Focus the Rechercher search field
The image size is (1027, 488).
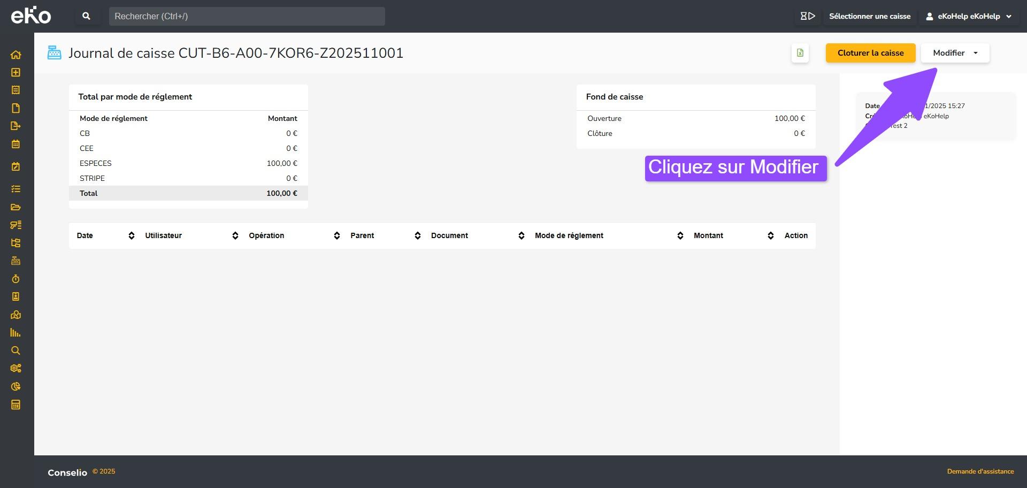click(247, 16)
